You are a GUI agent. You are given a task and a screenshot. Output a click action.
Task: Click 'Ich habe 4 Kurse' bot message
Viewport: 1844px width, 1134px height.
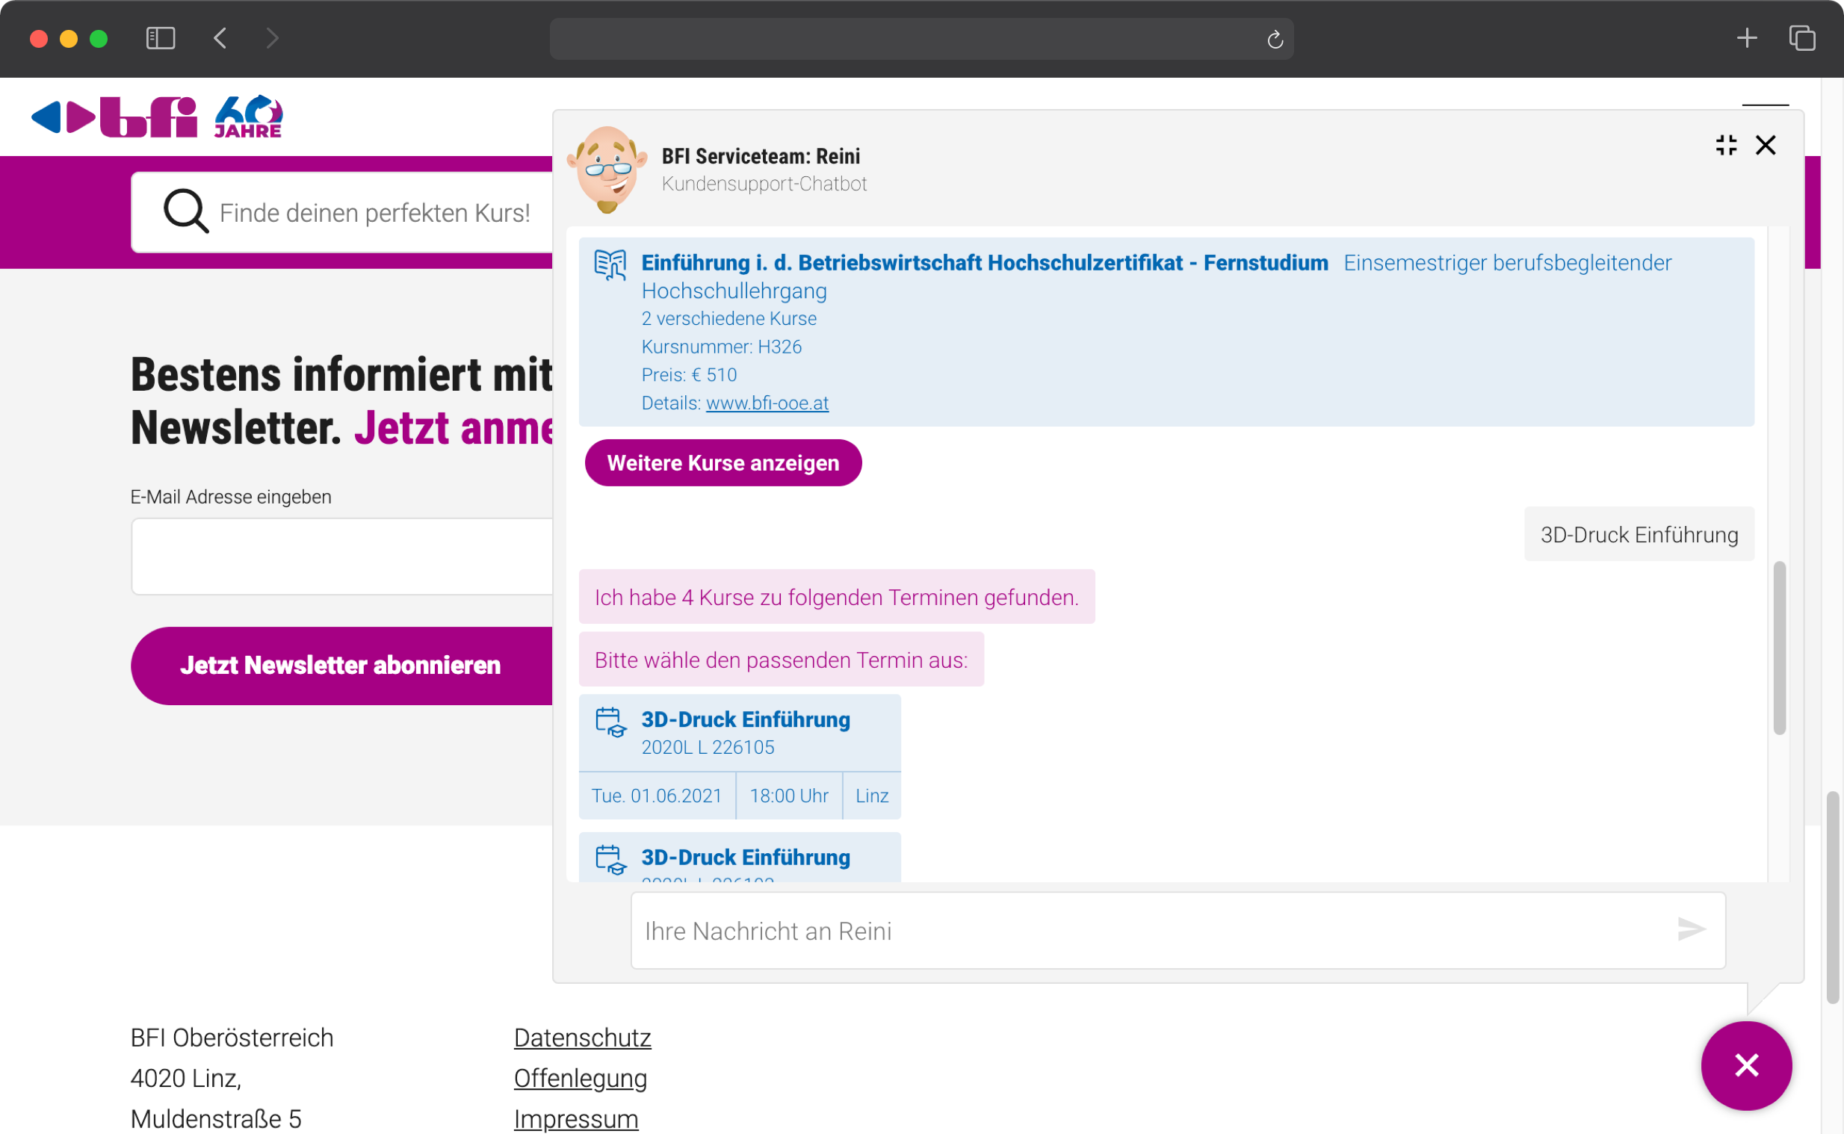pos(836,597)
